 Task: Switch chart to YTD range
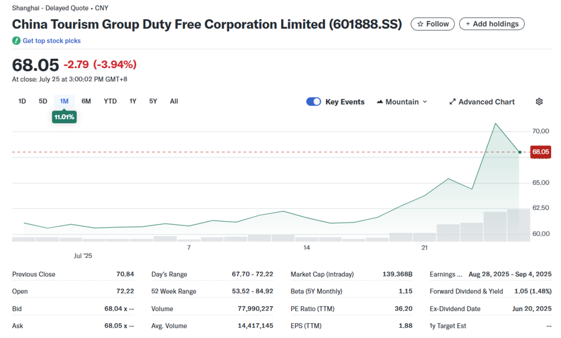(110, 101)
